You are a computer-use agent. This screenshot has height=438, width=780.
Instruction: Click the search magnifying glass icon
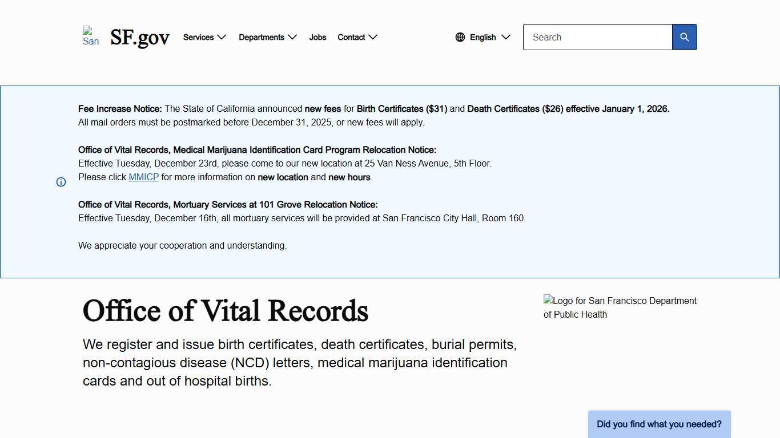(x=684, y=37)
